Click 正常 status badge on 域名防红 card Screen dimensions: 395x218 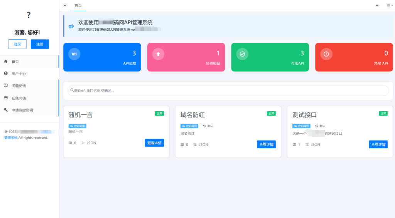tap(271, 113)
